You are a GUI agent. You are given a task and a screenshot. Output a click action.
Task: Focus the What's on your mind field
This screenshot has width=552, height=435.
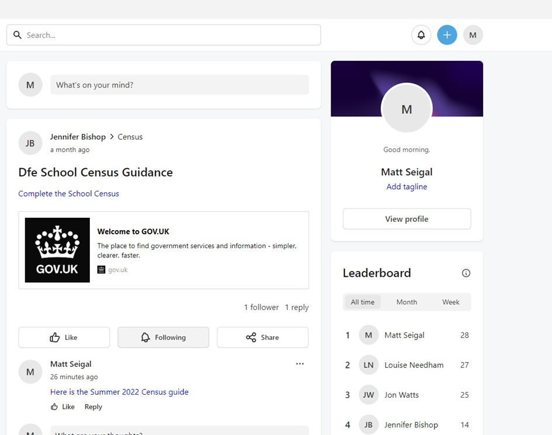click(179, 85)
